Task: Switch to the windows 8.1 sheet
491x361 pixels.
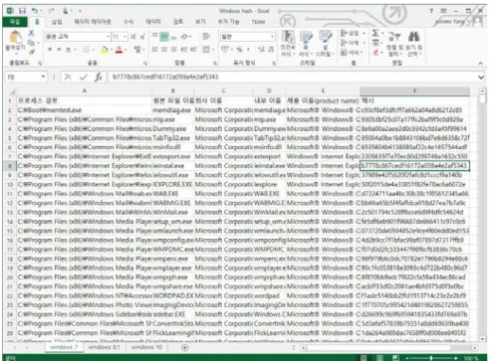Action: (x=104, y=347)
